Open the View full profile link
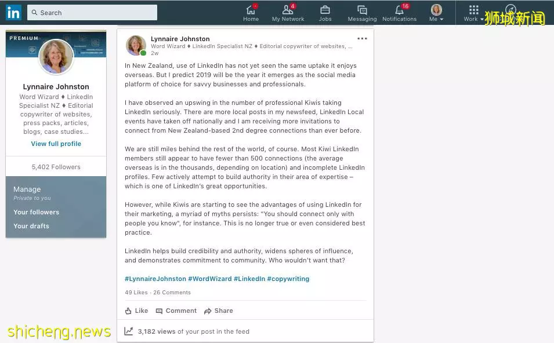554x343 pixels. coord(56,144)
